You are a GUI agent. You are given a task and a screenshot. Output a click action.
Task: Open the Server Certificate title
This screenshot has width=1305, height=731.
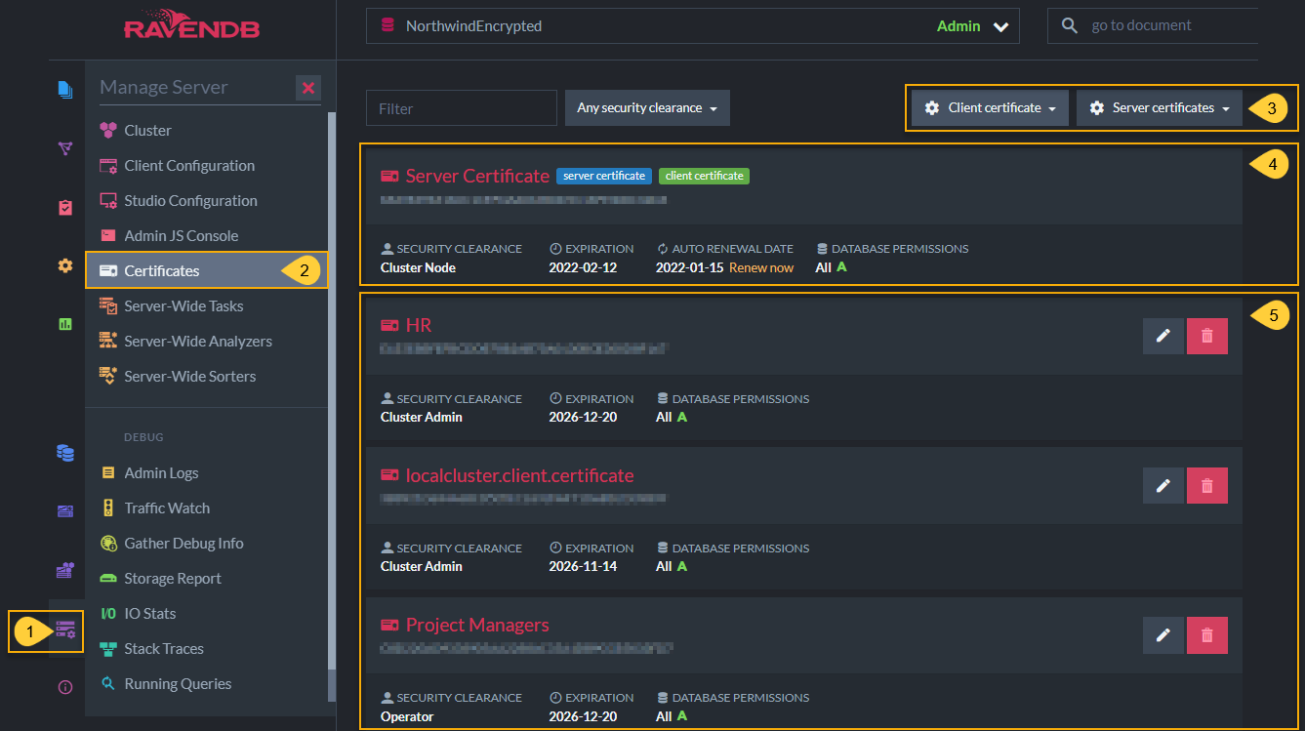pyautogui.click(x=477, y=176)
